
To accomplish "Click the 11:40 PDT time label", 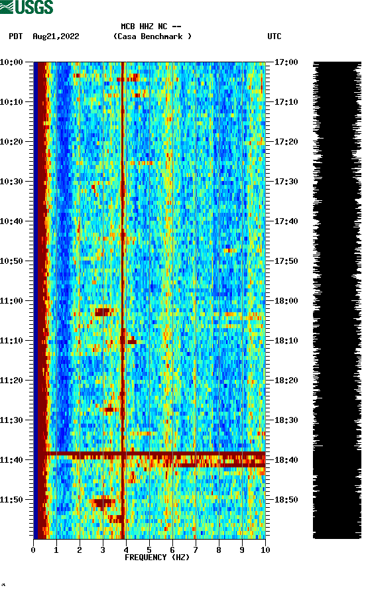I will [x=11, y=460].
